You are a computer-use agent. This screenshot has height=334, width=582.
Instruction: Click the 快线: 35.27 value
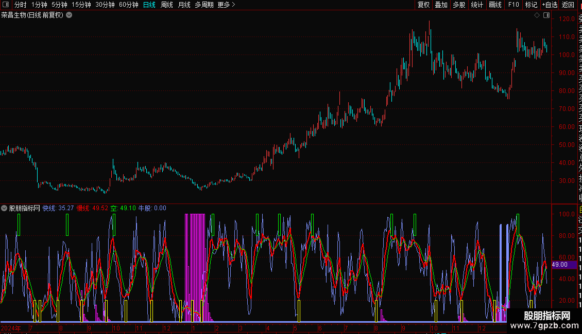click(58, 208)
